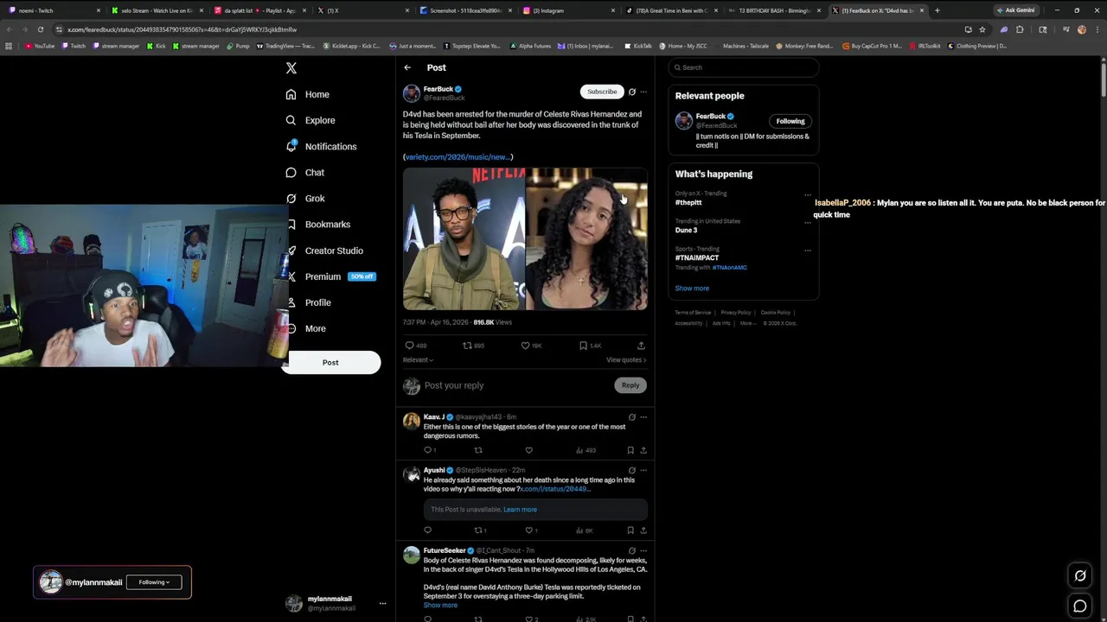Image resolution: width=1107 pixels, height=622 pixels.
Task: Open Notifications in the sidebar
Action: (321, 146)
